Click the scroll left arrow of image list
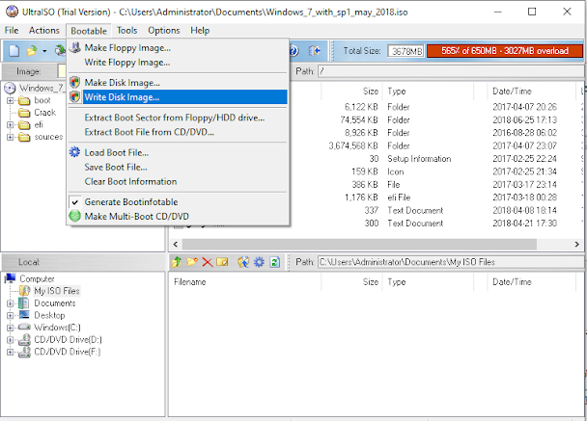 (x=175, y=245)
